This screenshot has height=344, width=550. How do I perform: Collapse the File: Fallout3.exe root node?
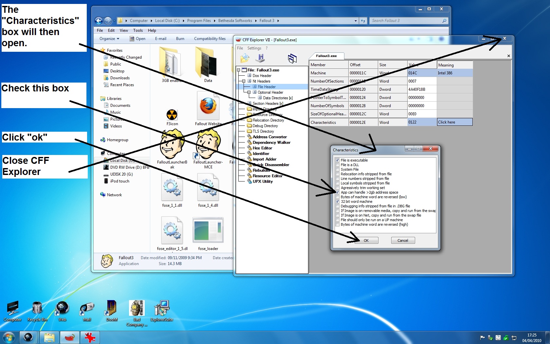pos(238,70)
